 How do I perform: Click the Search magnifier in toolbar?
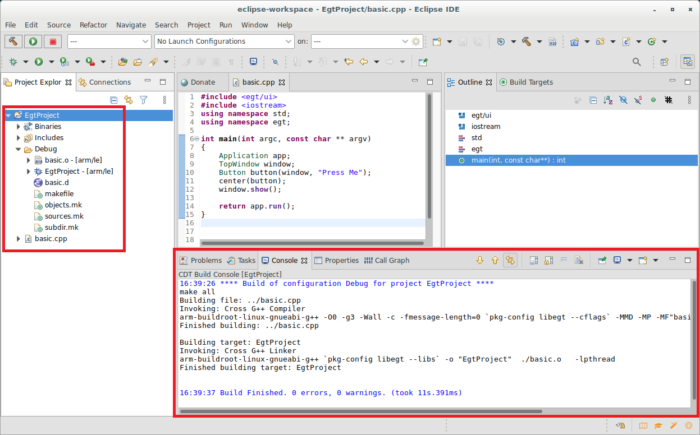[x=637, y=62]
